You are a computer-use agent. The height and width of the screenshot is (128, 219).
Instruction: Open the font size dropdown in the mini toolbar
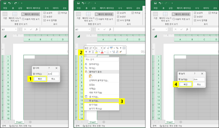point(102,48)
